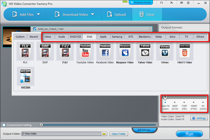Select the Youtube Video format icon
The width and height of the screenshot is (210, 140).
point(85,51)
